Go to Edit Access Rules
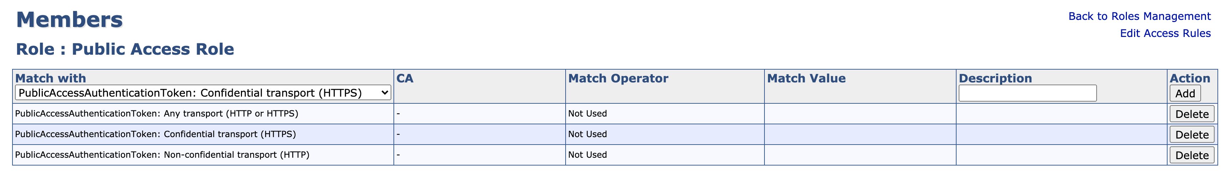 tap(1165, 33)
